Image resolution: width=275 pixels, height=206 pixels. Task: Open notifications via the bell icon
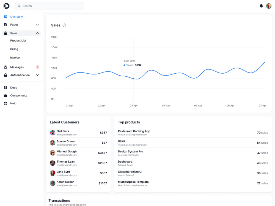point(261,6)
